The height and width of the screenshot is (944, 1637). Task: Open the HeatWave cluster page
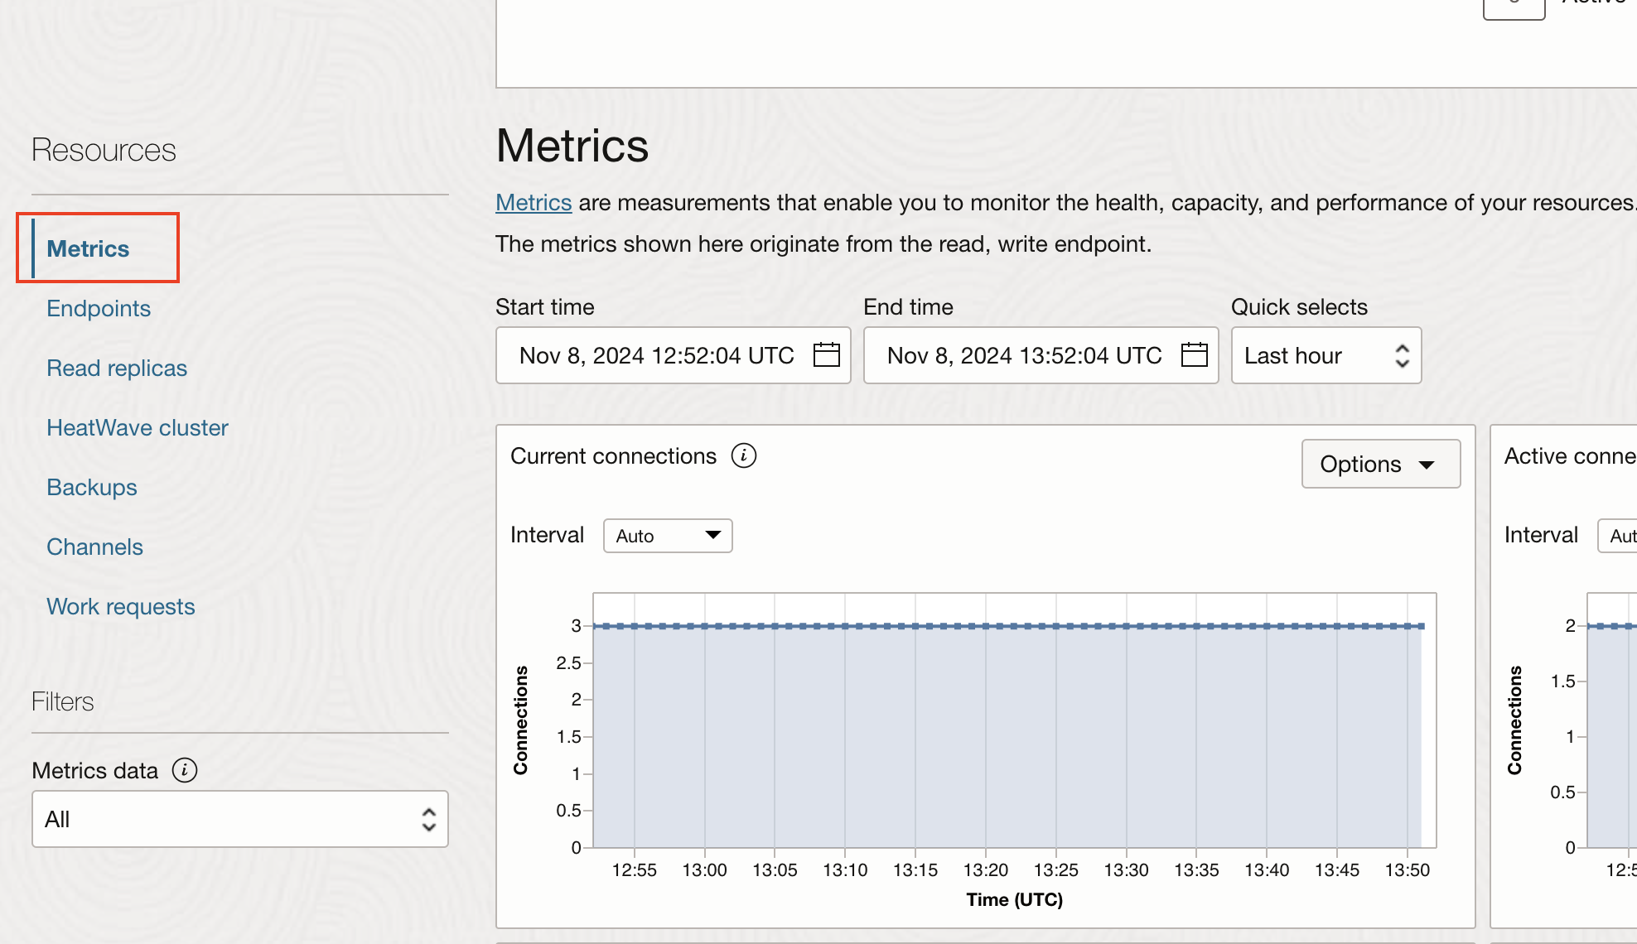click(138, 427)
